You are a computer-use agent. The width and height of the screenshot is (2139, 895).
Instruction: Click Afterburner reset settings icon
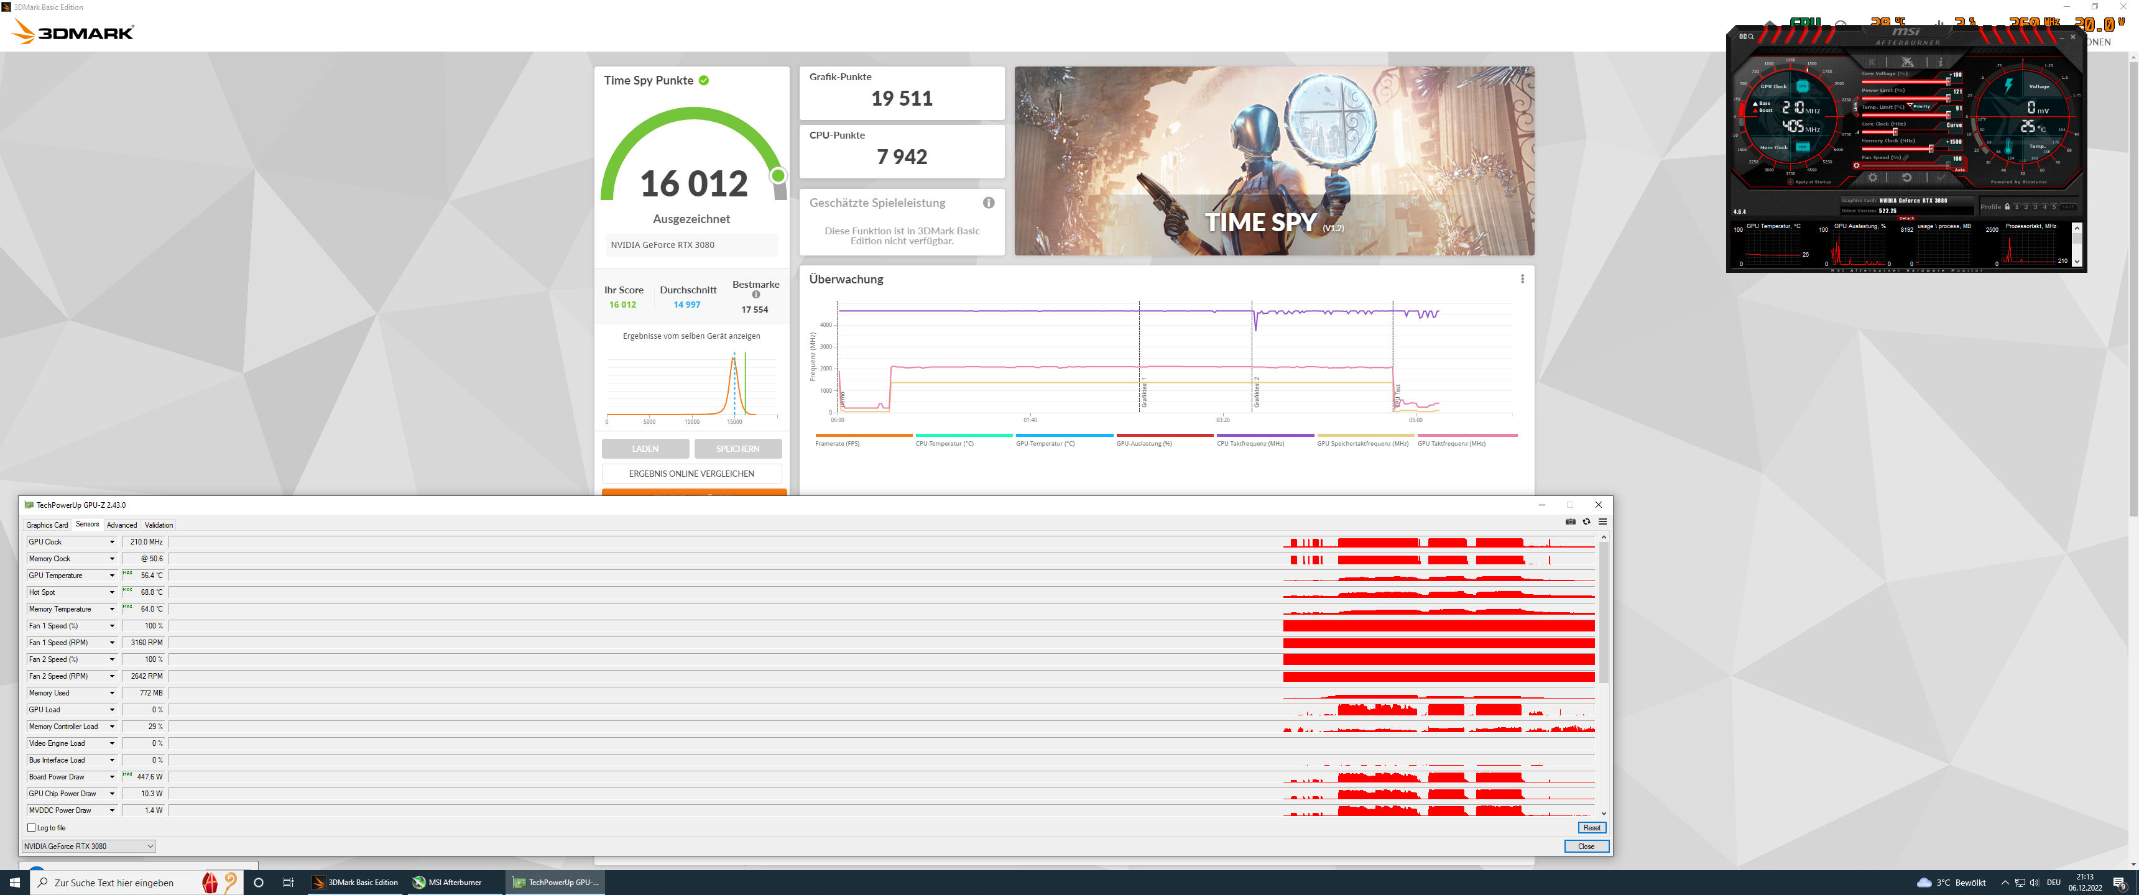click(1907, 178)
